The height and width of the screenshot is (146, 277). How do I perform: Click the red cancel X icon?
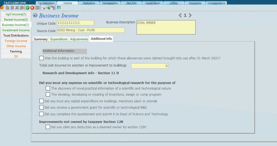tap(32, 8)
